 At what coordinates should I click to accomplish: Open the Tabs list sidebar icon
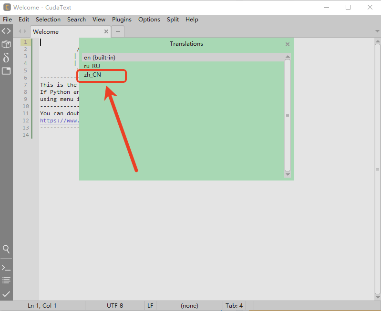(6, 71)
